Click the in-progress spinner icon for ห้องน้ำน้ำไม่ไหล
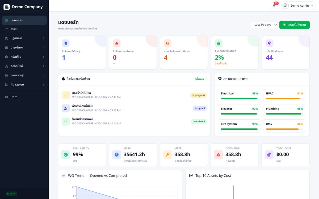The width and height of the screenshot is (319, 199). 66,95
